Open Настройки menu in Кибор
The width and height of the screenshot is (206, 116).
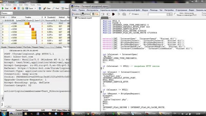pos(169,10)
